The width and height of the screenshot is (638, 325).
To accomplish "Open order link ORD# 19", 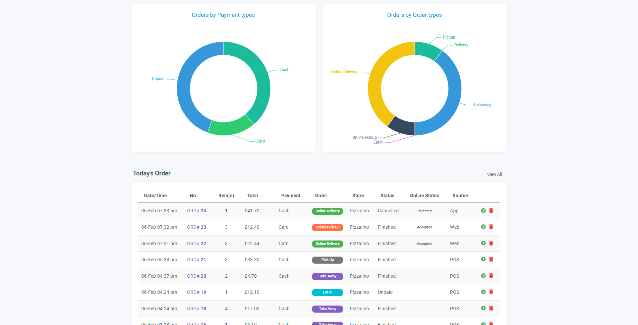I will (196, 292).
